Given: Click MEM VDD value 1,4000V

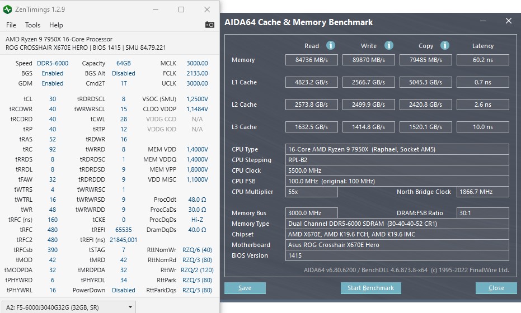Looking at the screenshot, I should point(197,149).
